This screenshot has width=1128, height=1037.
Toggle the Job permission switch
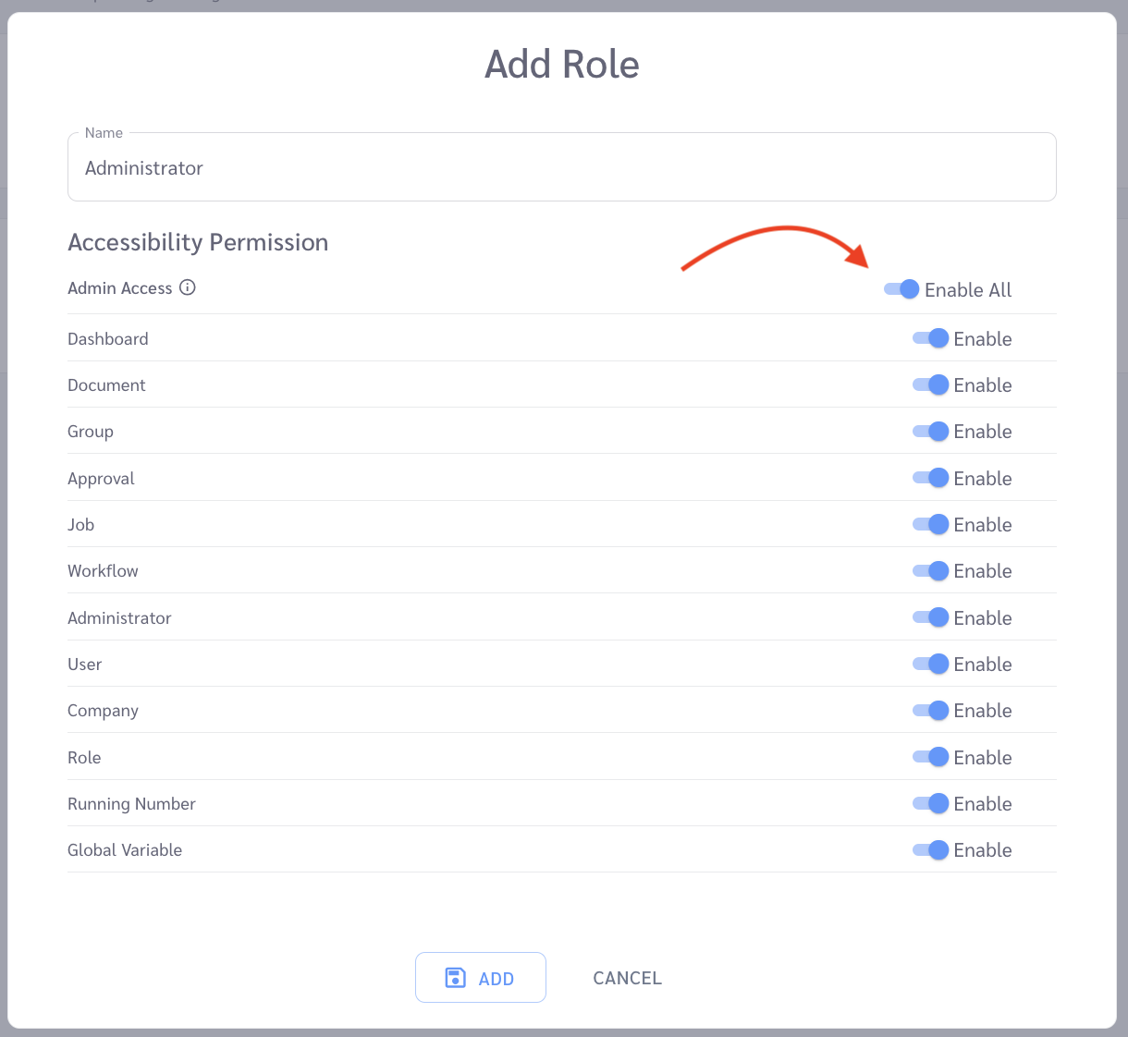(930, 524)
